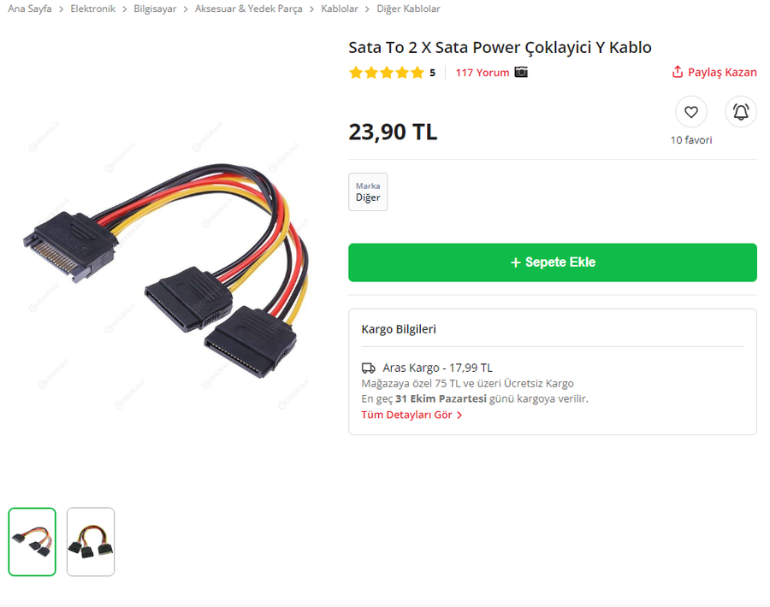Navigate to Bilgisayar breadcrumb
Viewport: 770px width, 607px height.
click(x=155, y=9)
